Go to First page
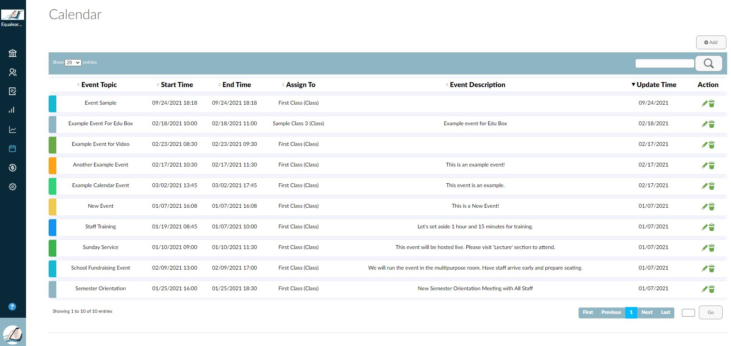The height and width of the screenshot is (346, 731). [x=588, y=312]
